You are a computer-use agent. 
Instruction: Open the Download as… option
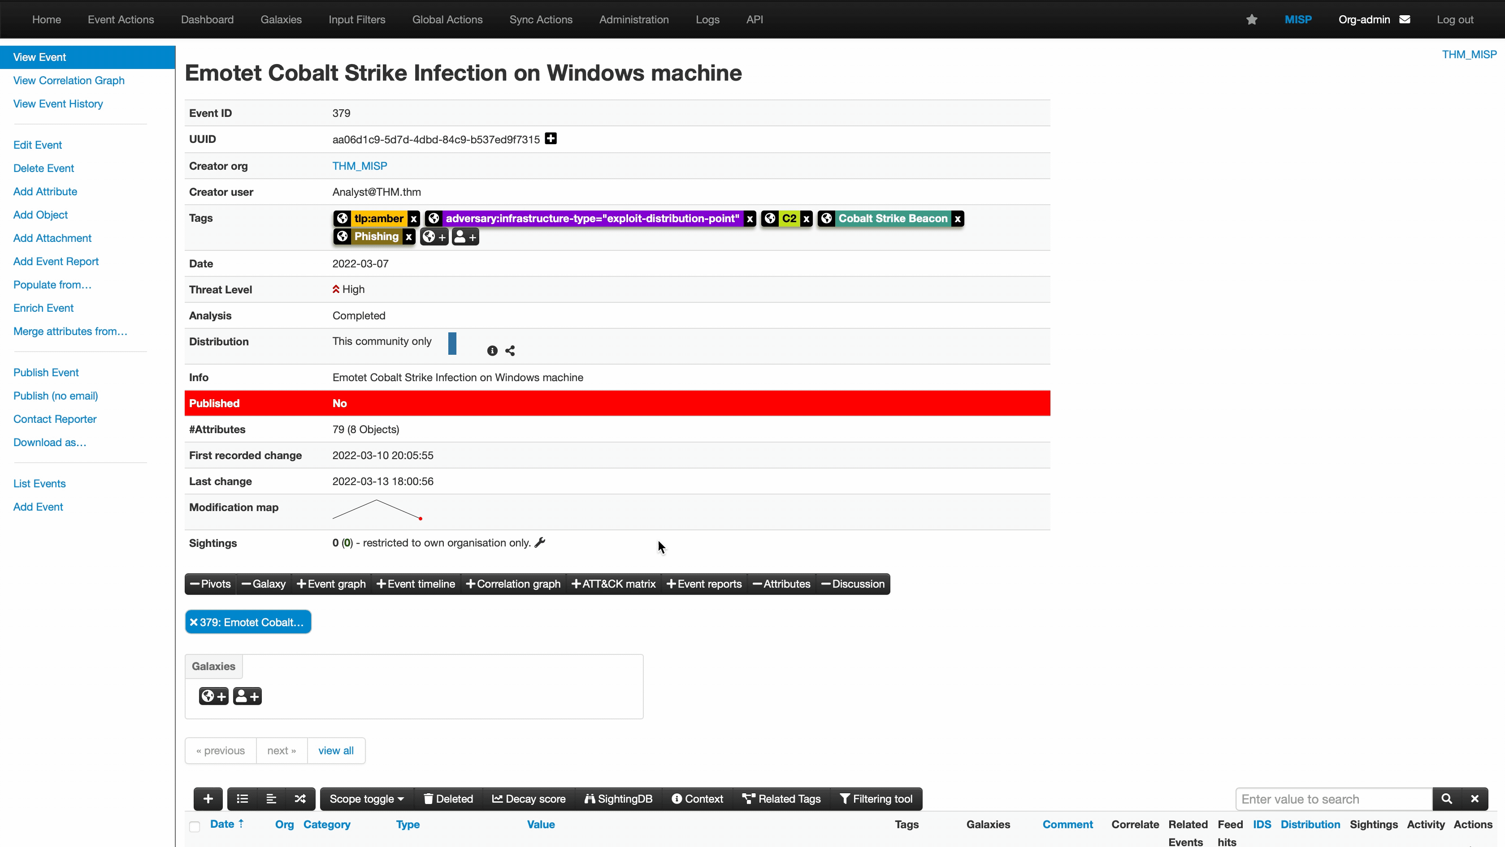tap(50, 443)
